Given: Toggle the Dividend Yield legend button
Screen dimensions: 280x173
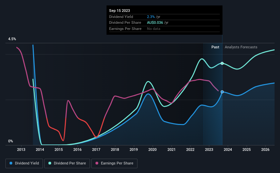Looking at the screenshot, I should tap(24, 163).
